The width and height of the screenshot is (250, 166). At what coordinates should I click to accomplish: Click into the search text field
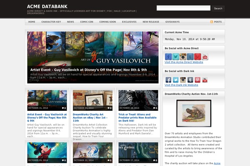183,8
